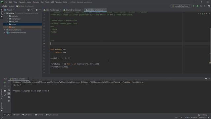Click the Run tool window button

coord(8,115)
